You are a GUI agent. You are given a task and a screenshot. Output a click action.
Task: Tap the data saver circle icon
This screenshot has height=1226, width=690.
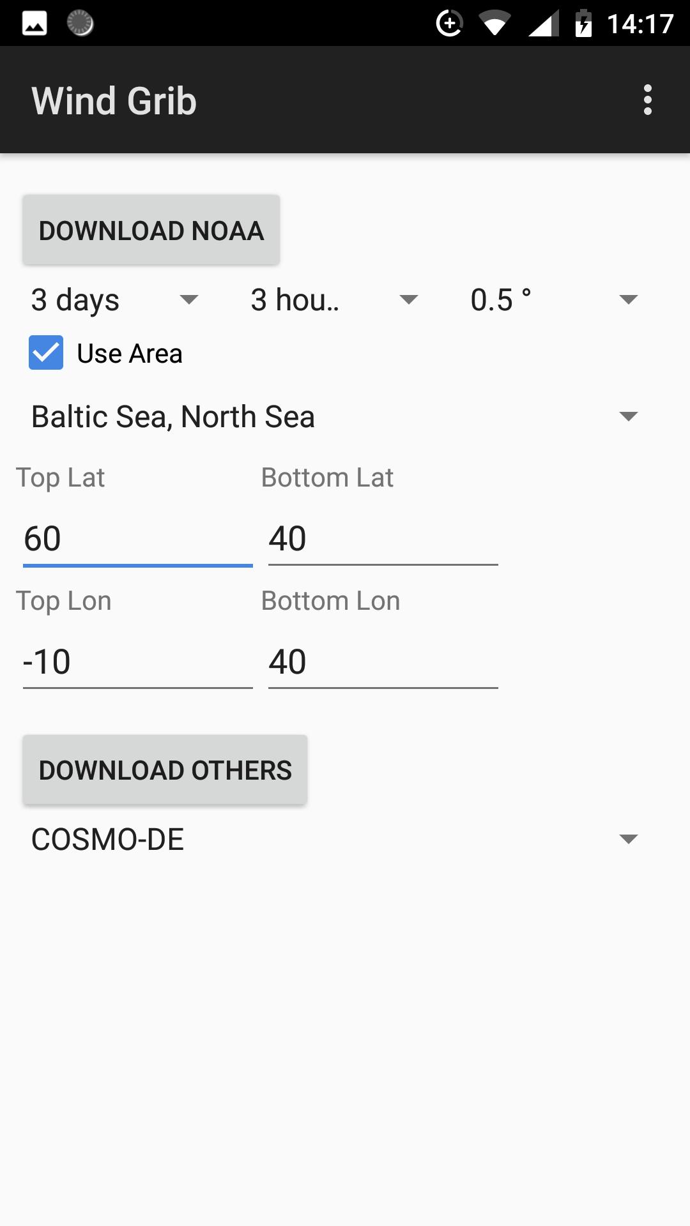click(449, 24)
